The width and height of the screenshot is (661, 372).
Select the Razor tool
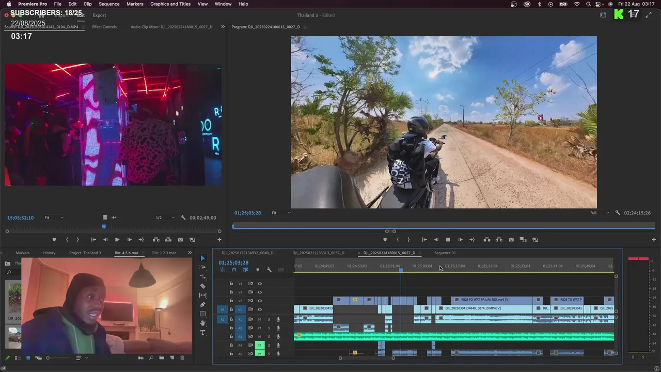click(202, 286)
